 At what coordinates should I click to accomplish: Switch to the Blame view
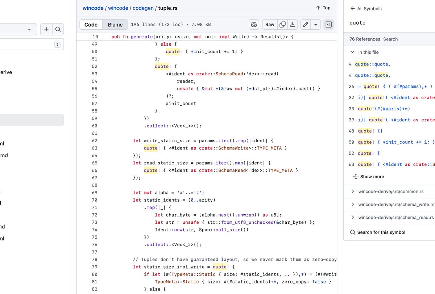(115, 24)
